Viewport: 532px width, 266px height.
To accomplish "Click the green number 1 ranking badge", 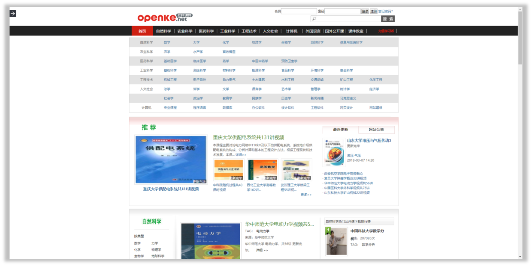I will tap(328, 230).
